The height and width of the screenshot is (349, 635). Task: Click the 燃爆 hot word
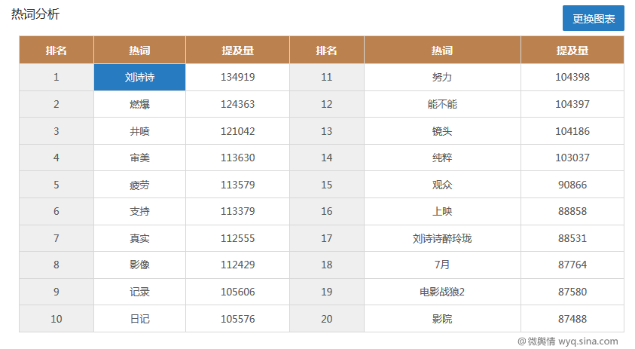click(x=139, y=104)
